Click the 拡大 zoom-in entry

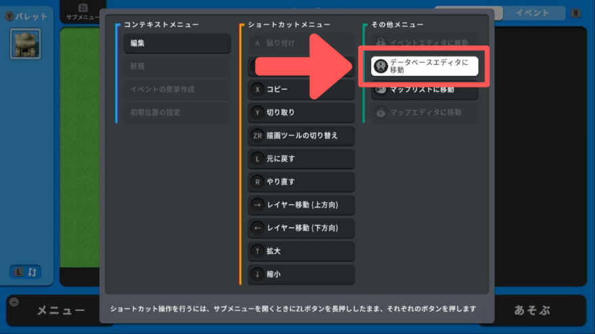point(302,252)
